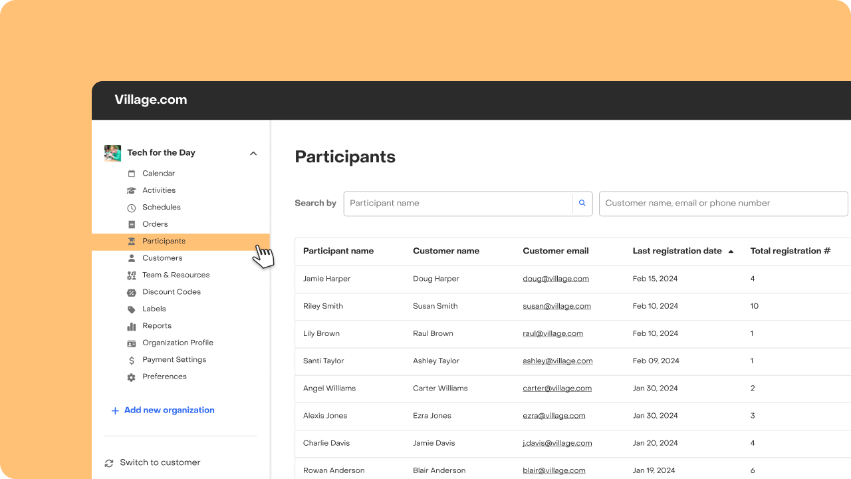
Task: Open Calendar in the sidebar
Action: tap(159, 174)
